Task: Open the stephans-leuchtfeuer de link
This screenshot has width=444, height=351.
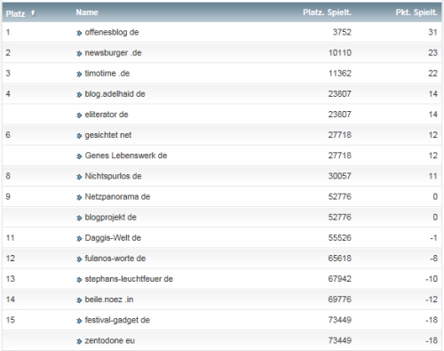Action: tap(129, 279)
